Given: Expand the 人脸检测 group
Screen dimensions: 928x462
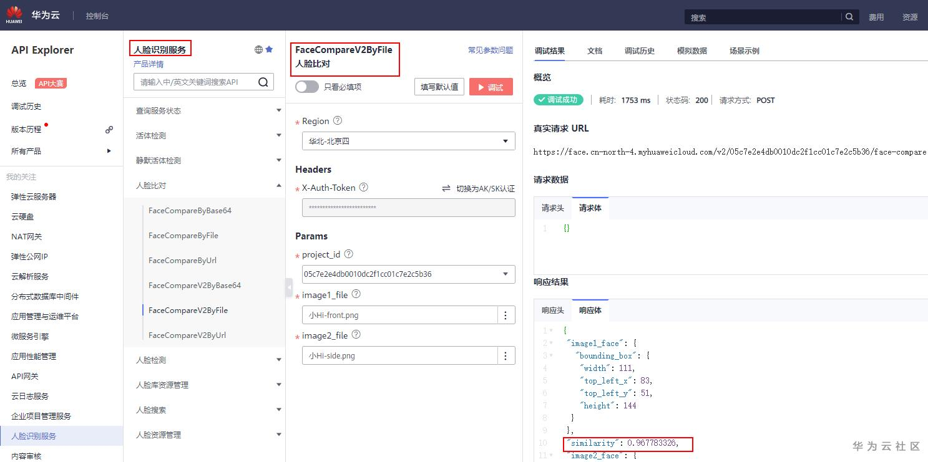Looking at the screenshot, I should 279,360.
